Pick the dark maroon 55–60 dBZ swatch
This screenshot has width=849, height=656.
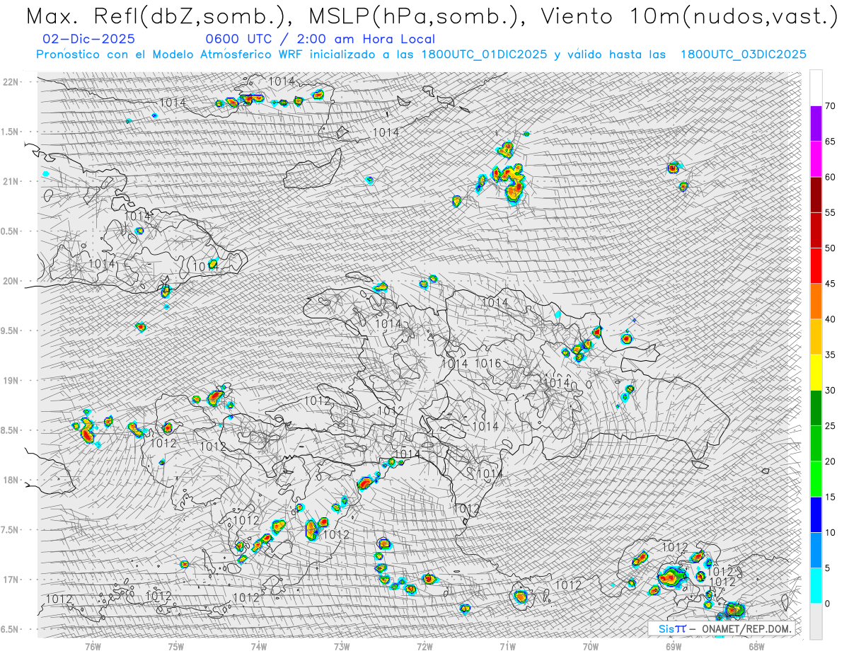(816, 195)
